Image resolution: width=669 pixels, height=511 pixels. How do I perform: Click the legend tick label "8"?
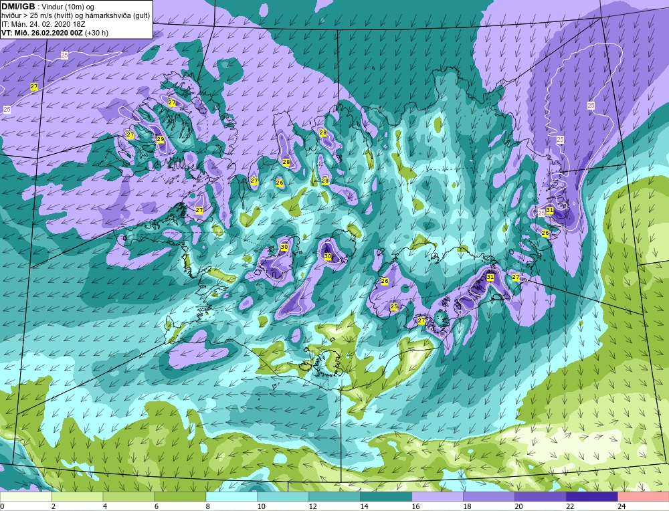(208, 506)
